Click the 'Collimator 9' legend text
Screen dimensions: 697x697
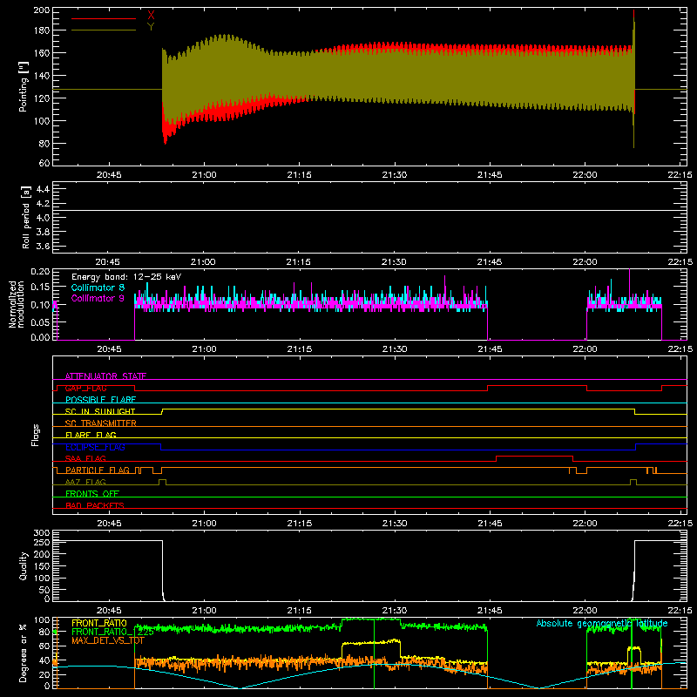pyautogui.click(x=98, y=298)
